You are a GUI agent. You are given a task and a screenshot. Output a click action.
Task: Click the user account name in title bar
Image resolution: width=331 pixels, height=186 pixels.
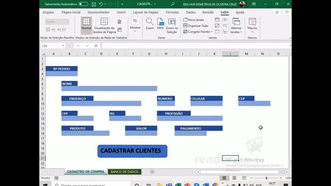[x=209, y=4]
